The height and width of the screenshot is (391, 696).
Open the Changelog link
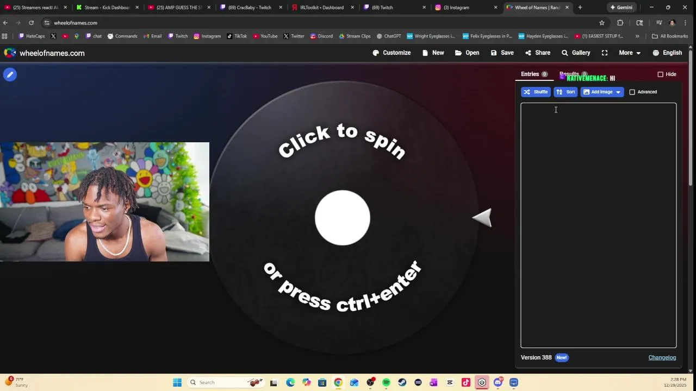(662, 357)
